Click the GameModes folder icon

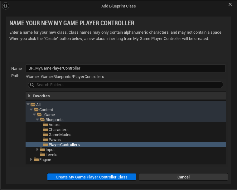(46, 135)
